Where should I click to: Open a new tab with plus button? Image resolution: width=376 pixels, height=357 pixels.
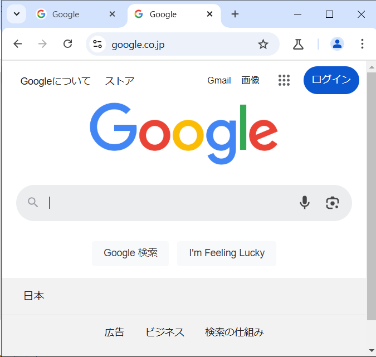pos(235,14)
